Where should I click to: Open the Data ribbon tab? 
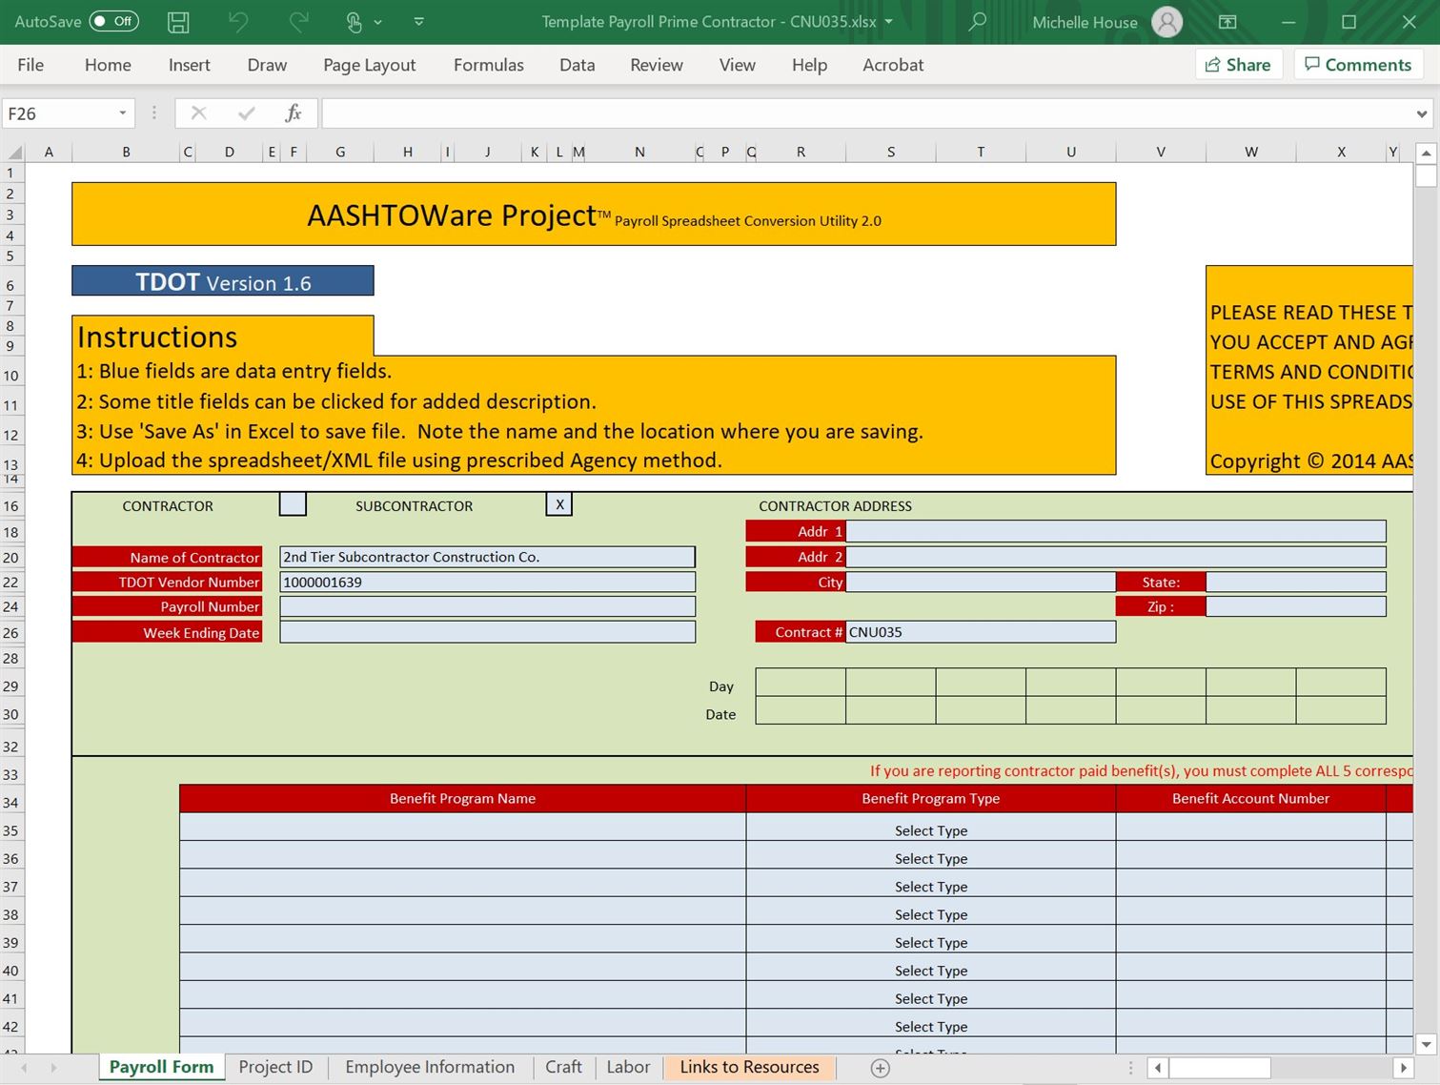click(x=577, y=65)
